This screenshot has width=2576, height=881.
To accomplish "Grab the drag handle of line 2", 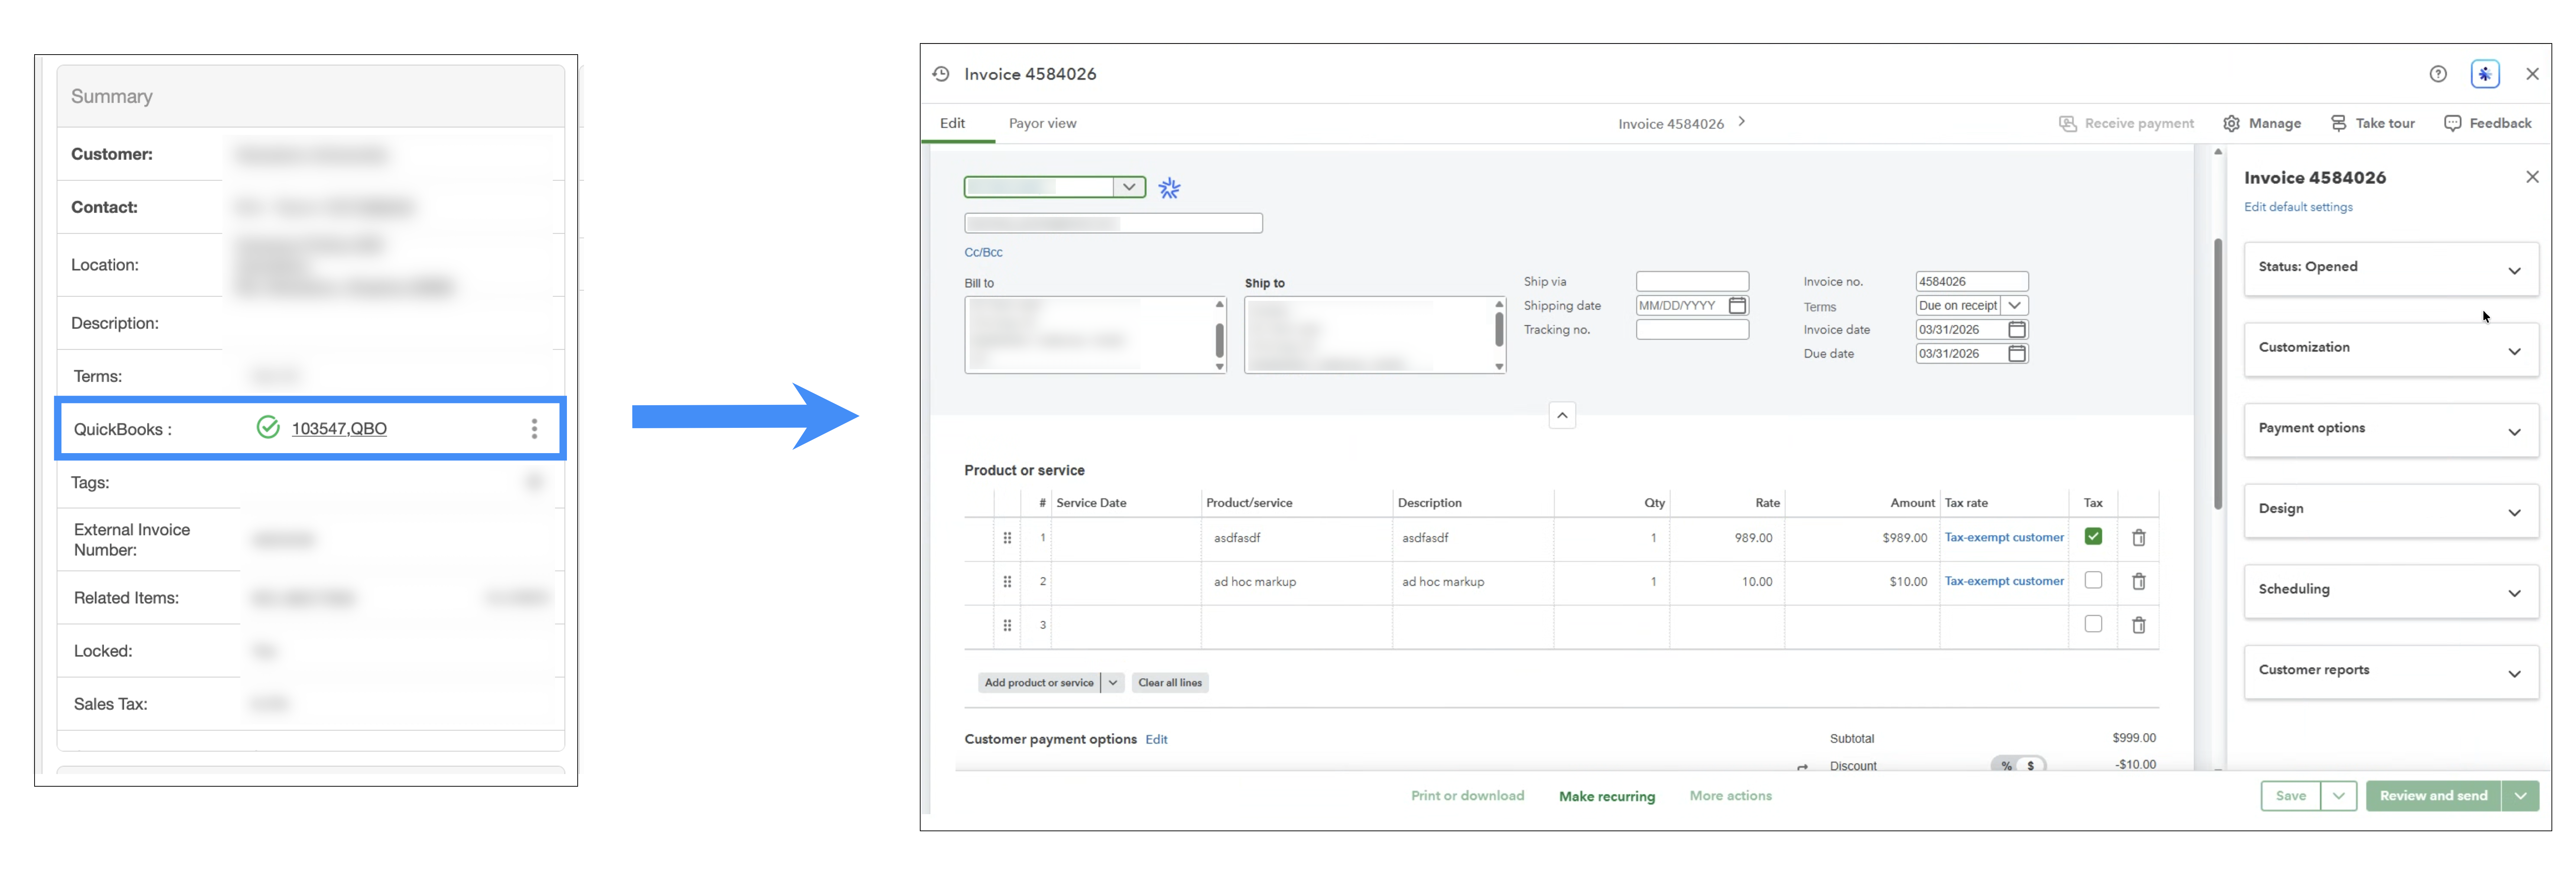I will 1007,582.
